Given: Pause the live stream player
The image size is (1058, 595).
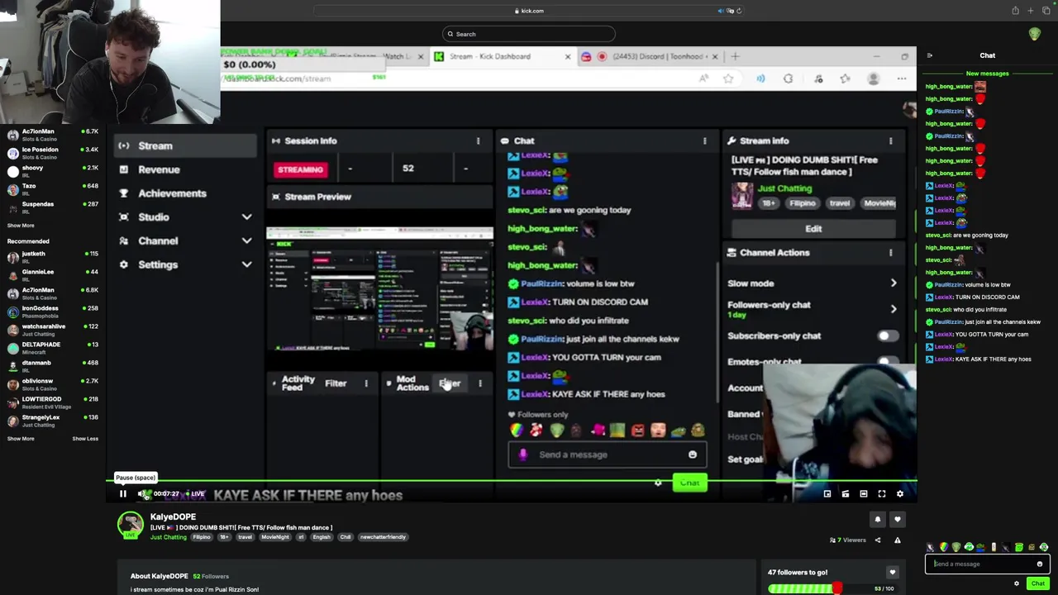Looking at the screenshot, I should 122,494.
